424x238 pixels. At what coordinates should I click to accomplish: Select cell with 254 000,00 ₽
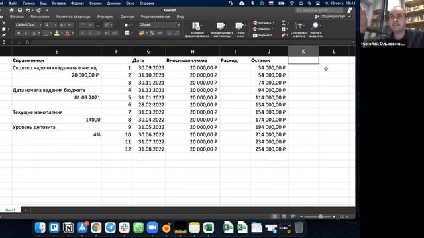coord(269,149)
